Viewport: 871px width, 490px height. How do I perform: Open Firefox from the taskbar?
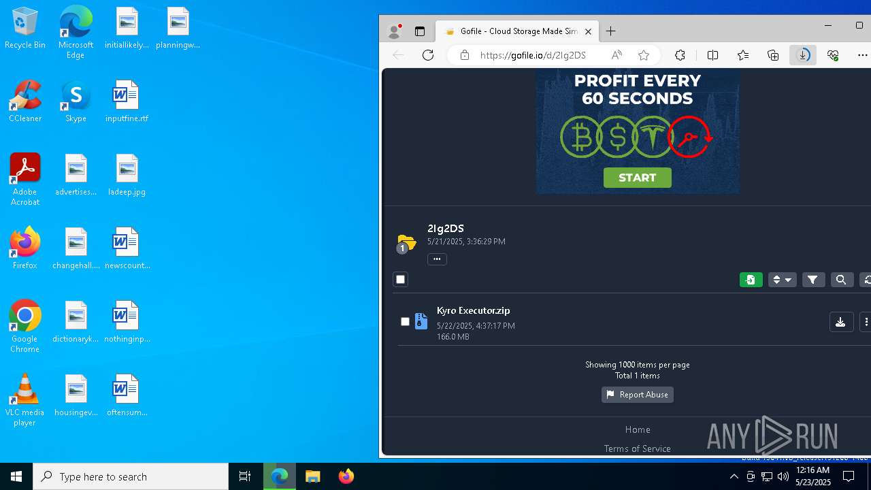point(346,476)
